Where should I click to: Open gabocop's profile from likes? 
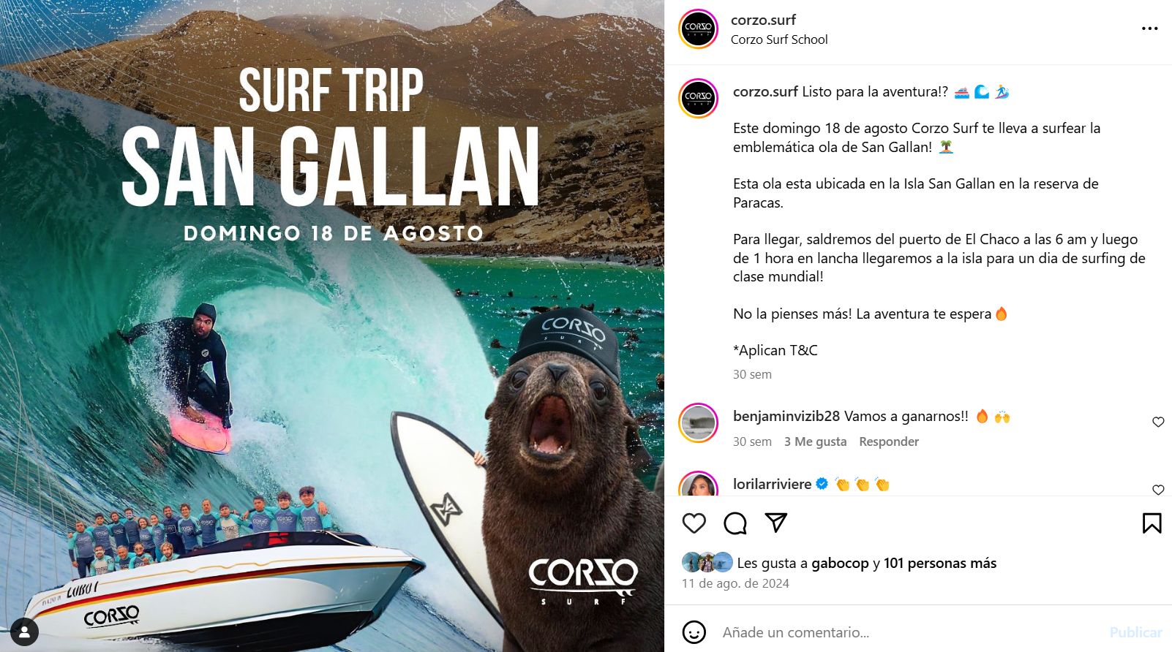point(840,563)
